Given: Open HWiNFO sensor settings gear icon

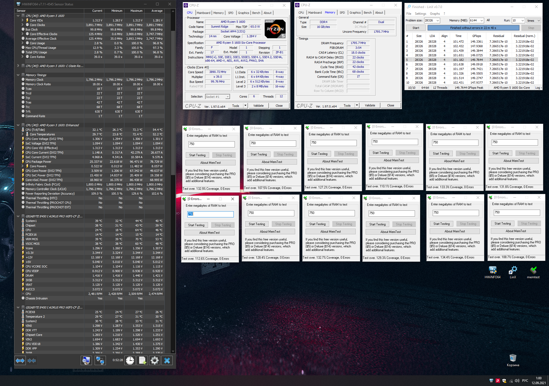Looking at the screenshot, I should pos(155,361).
